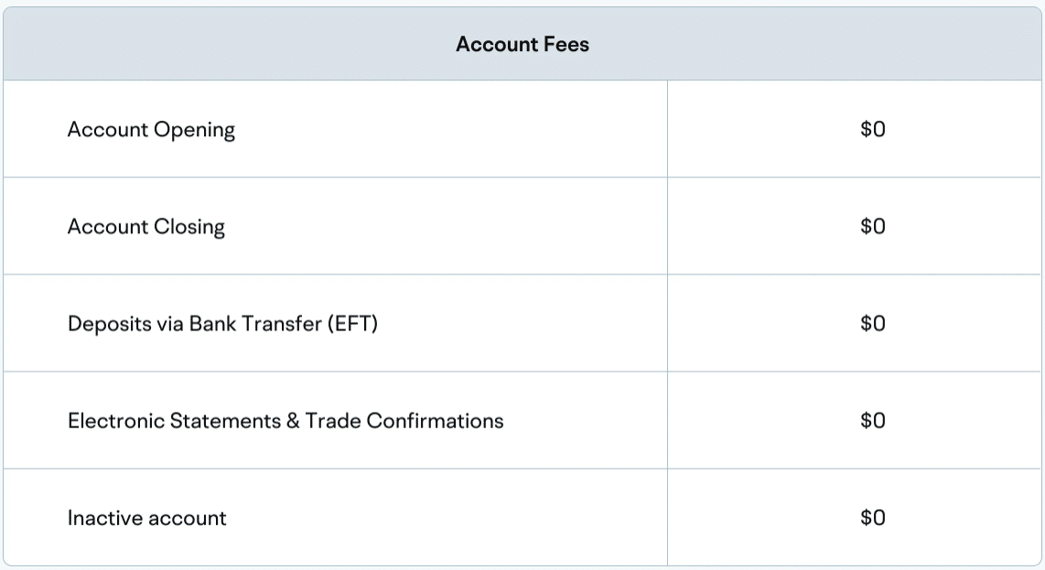Click the word Closing
Image resolution: width=1045 pixels, height=570 pixels.
(189, 227)
